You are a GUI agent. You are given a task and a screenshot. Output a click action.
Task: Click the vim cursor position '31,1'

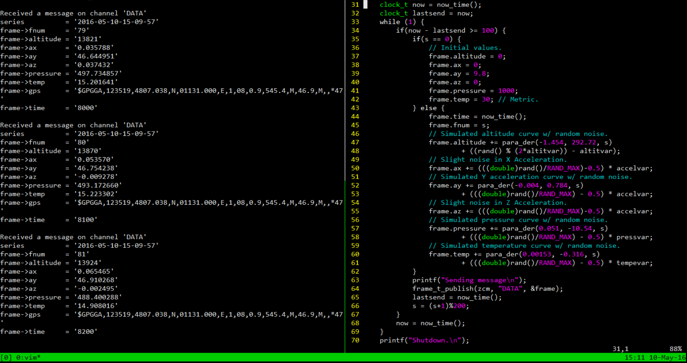pos(621,349)
